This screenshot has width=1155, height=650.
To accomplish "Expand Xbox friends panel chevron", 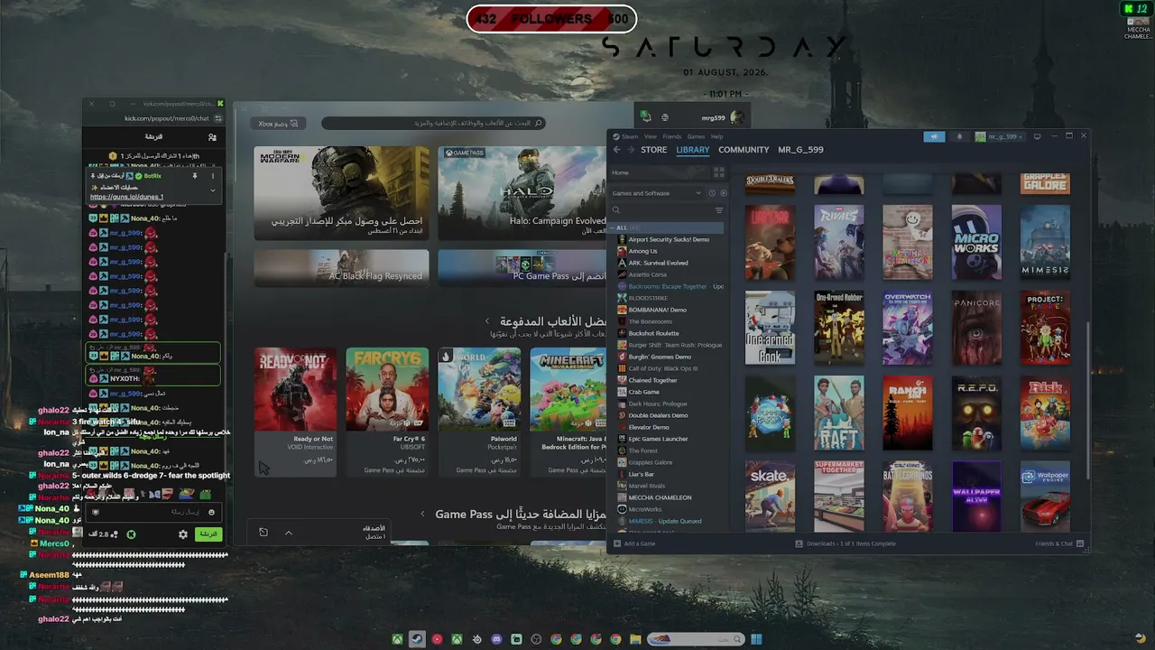I will pos(289,533).
